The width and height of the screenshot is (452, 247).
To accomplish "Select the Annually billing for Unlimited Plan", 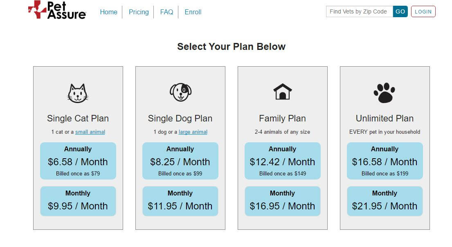I will (384, 161).
